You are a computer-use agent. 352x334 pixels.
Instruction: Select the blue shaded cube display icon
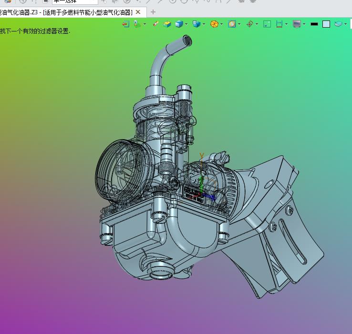pyautogui.click(x=179, y=24)
